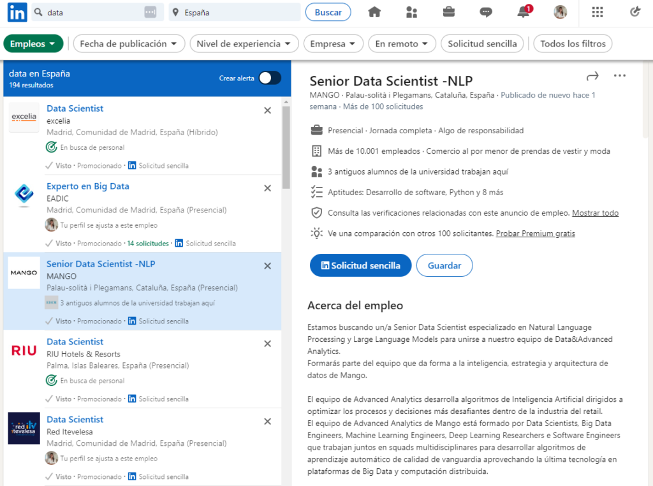This screenshot has height=486, width=653.
Task: Toggle the Solicitud sencilla filter
Action: pyautogui.click(x=482, y=44)
